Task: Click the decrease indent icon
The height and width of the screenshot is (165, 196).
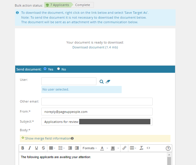Action: (x=70, y=148)
